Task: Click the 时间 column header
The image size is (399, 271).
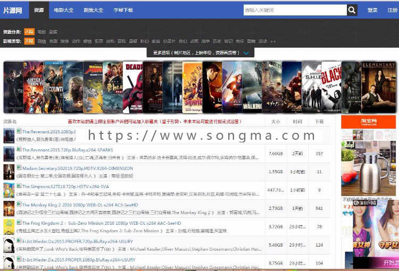Action: point(297,122)
